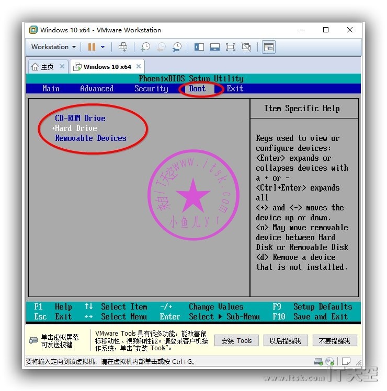Select CD-ROM Drive boot entry

[80, 118]
